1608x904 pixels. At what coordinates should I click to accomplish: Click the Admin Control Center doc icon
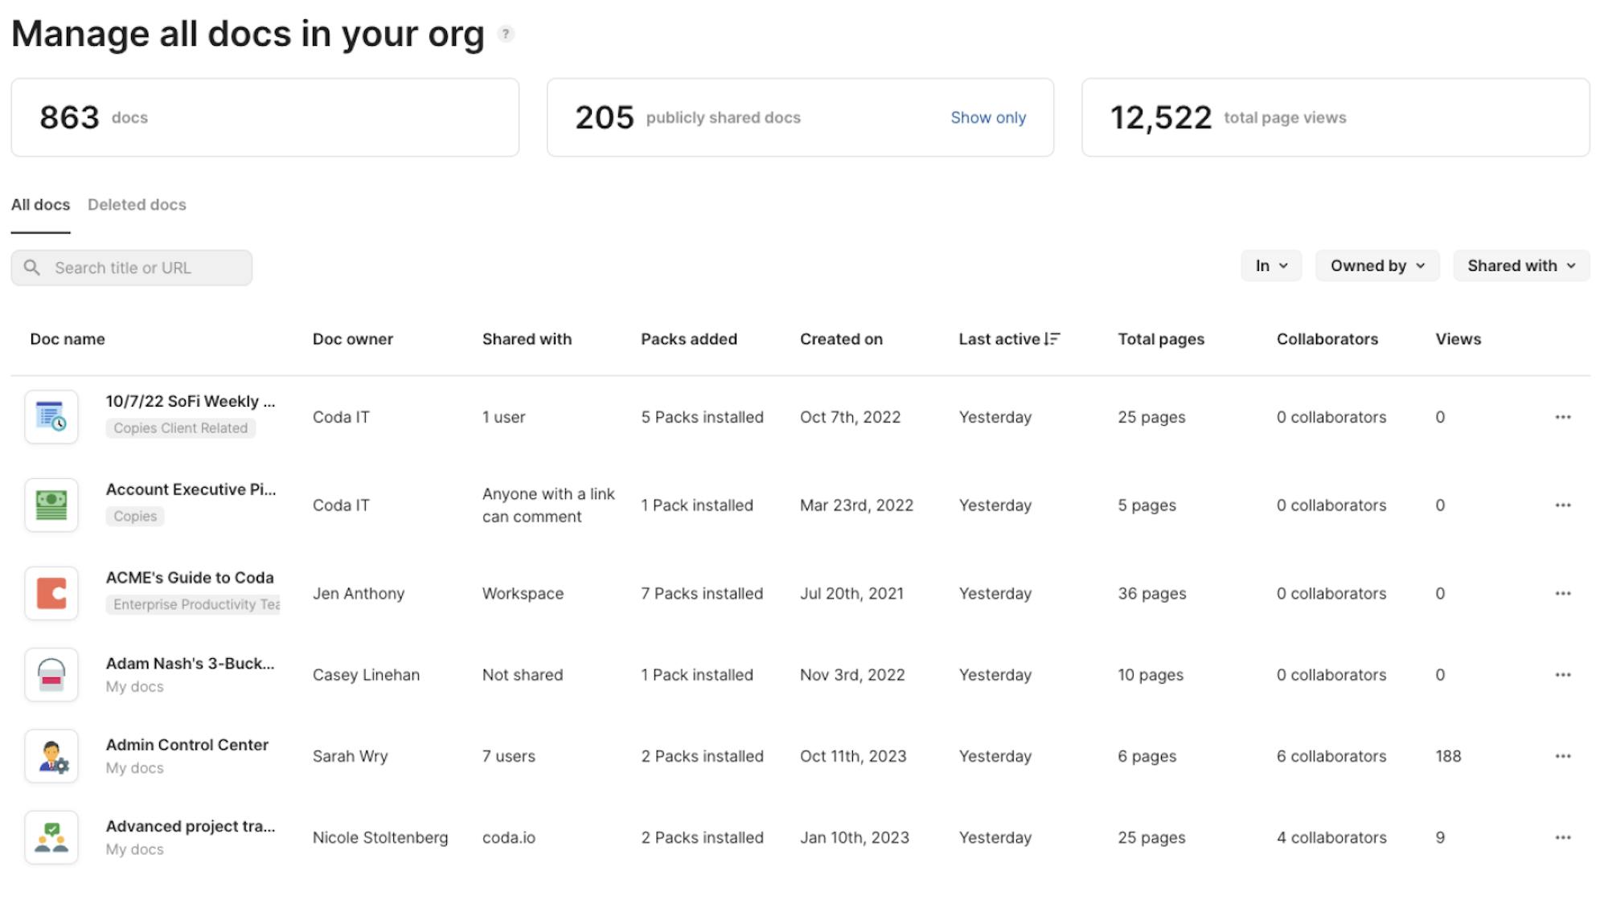pyautogui.click(x=51, y=756)
